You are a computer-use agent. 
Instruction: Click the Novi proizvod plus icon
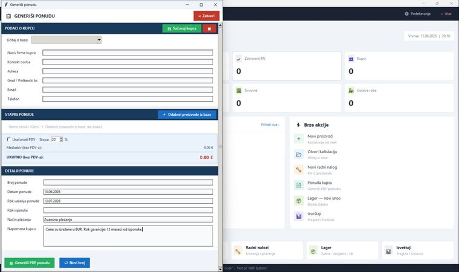[299, 139]
